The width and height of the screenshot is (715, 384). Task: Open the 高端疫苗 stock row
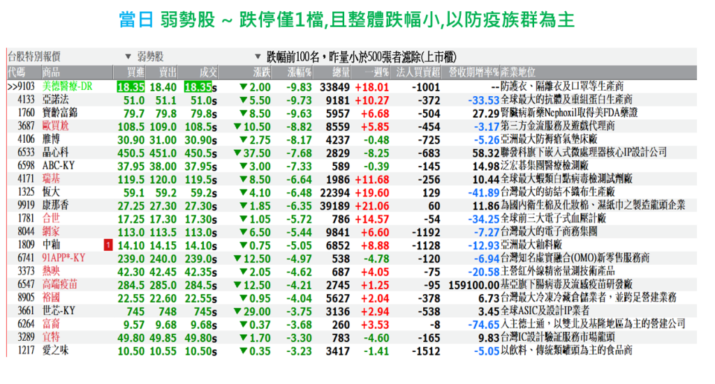[60, 284]
